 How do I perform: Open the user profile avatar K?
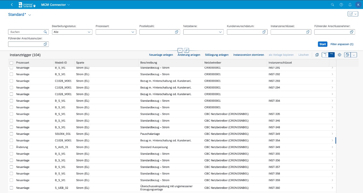point(358,5)
